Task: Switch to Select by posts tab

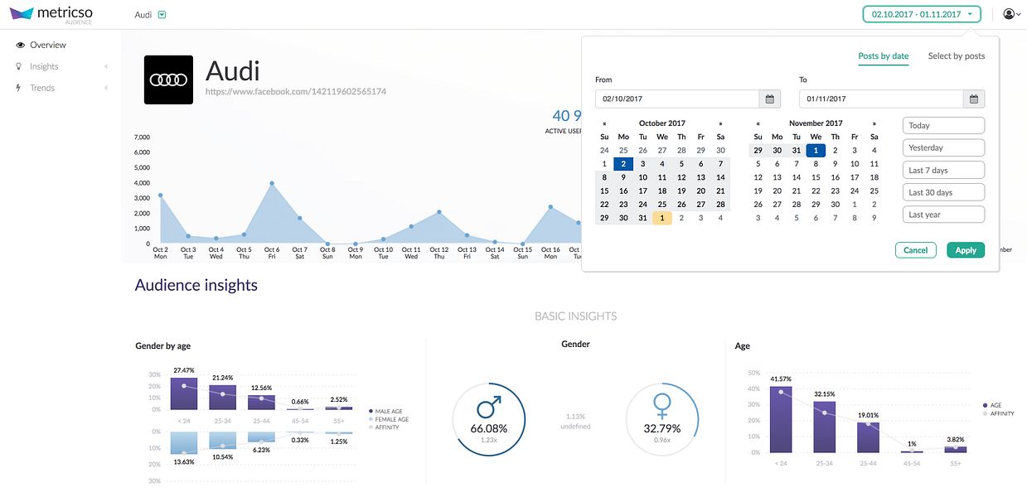Action: (x=957, y=56)
